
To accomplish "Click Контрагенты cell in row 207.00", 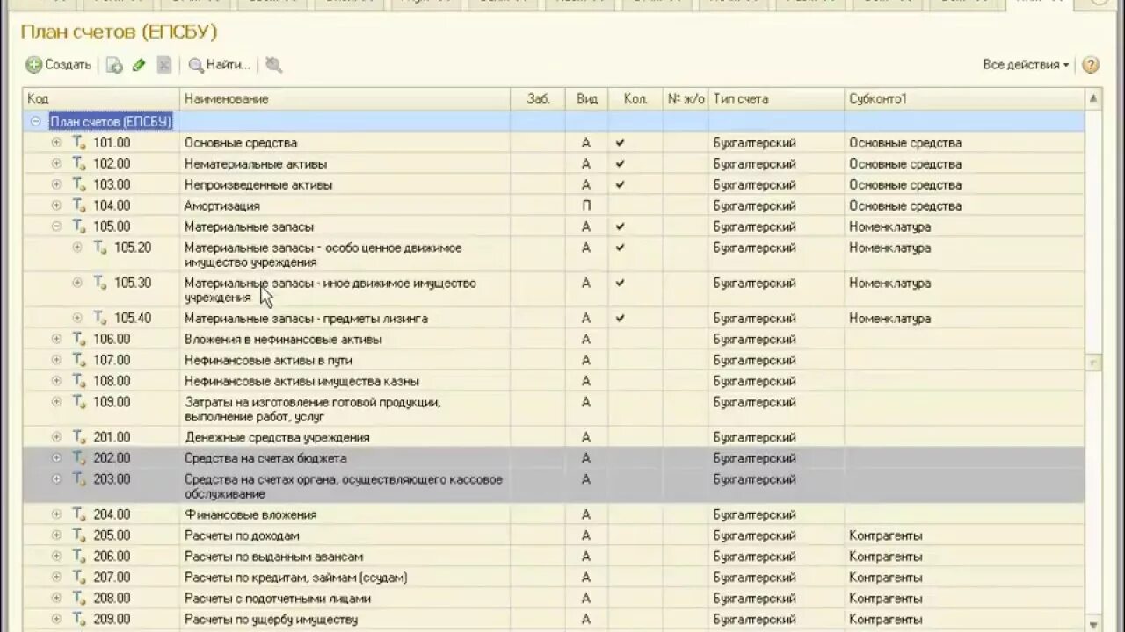I will [964, 578].
